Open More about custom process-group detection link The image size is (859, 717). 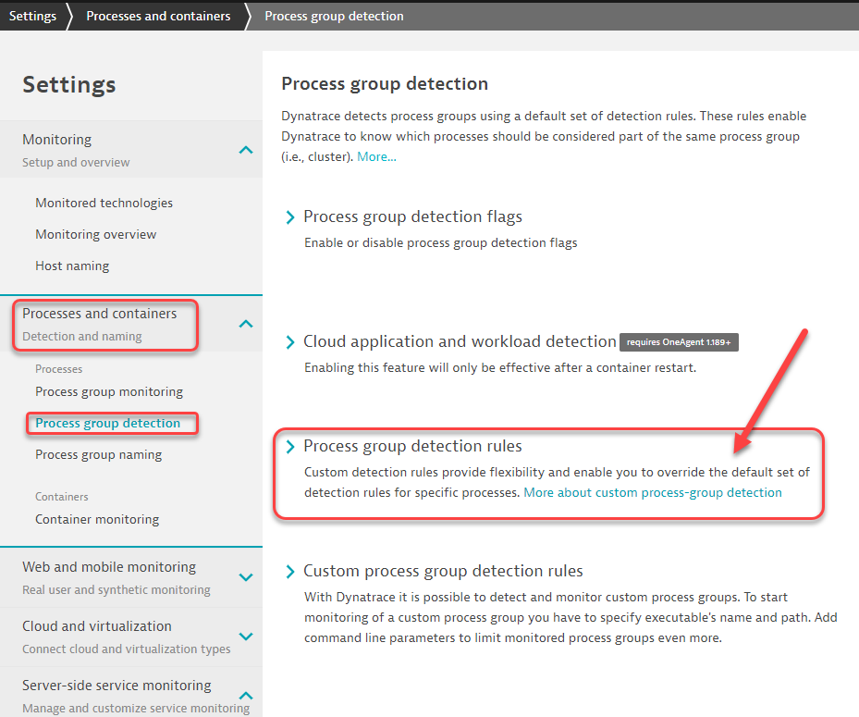tap(652, 492)
